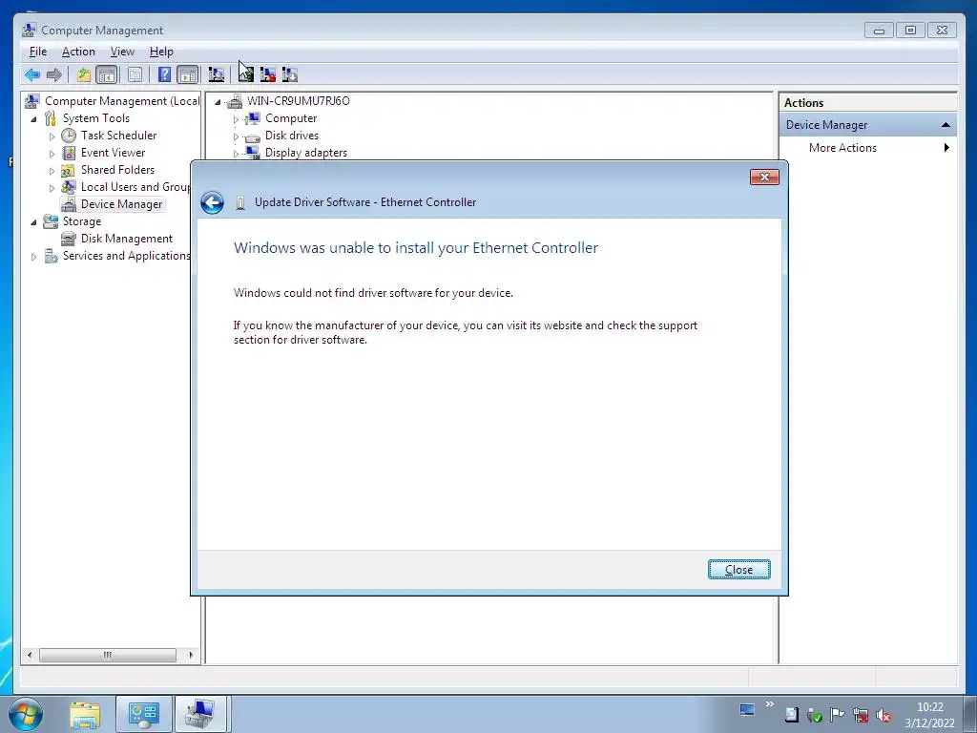Select Storage in the console tree
The image size is (977, 733).
click(x=82, y=221)
